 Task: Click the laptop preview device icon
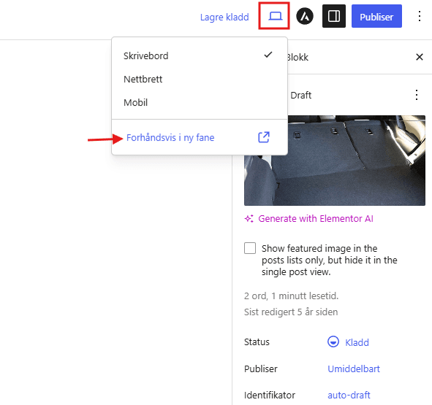(275, 16)
